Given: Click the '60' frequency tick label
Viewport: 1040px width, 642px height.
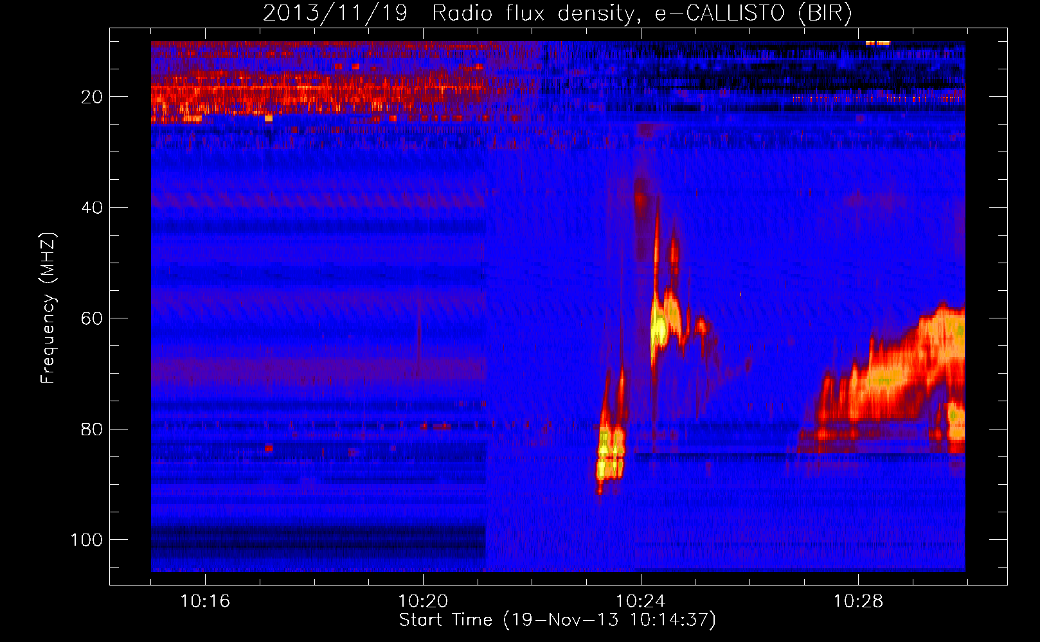Looking at the screenshot, I should [x=93, y=318].
